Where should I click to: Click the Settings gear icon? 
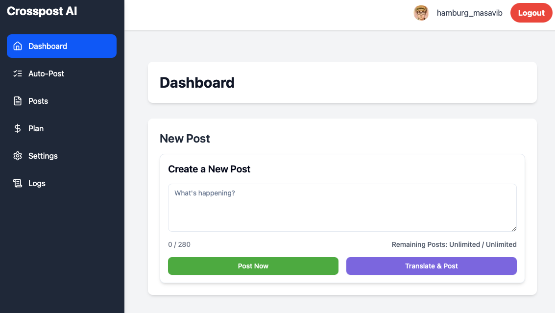point(18,156)
